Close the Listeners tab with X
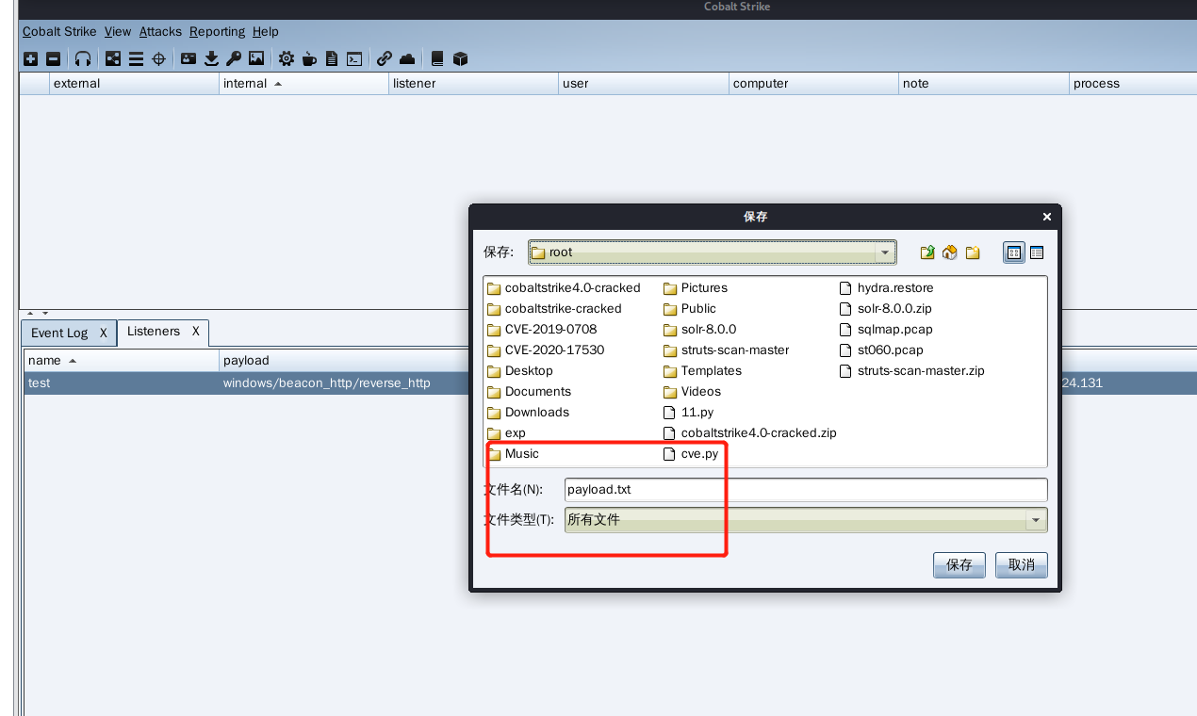Viewport: 1197px width, 716px height. tap(196, 332)
